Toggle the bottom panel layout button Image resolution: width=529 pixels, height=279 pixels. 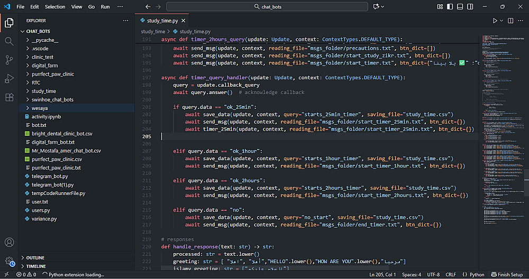point(459,7)
